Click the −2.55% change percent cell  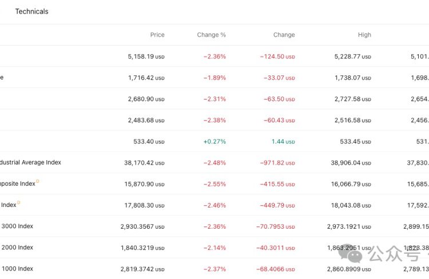pos(214,184)
